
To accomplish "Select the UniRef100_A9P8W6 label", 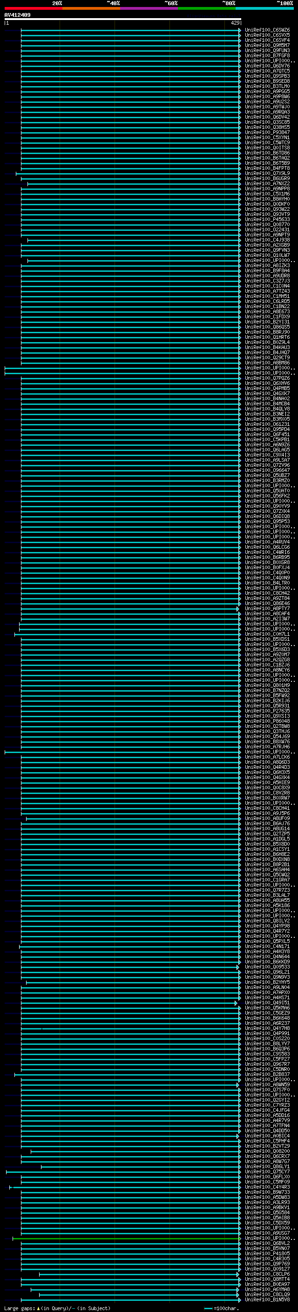I will tap(267, 96).
